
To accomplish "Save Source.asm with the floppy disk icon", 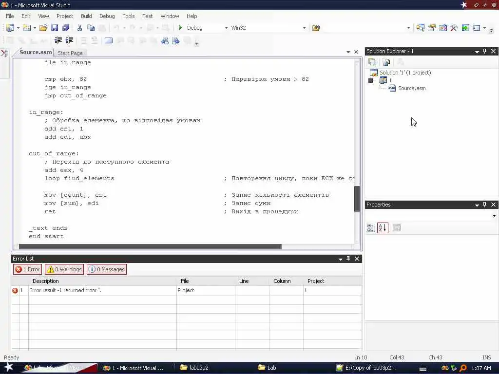I will pyautogui.click(x=55, y=28).
